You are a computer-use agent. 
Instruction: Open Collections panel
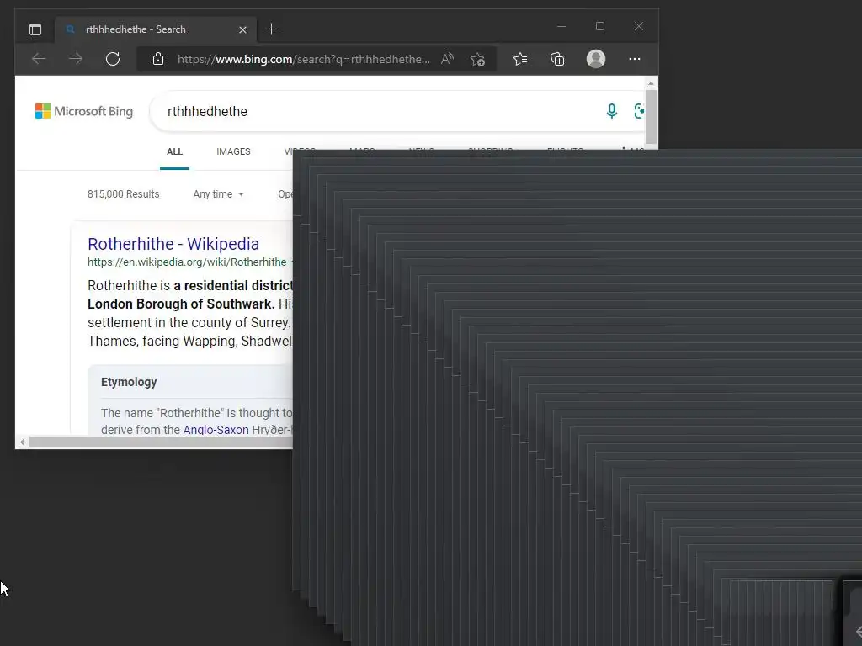click(x=557, y=59)
